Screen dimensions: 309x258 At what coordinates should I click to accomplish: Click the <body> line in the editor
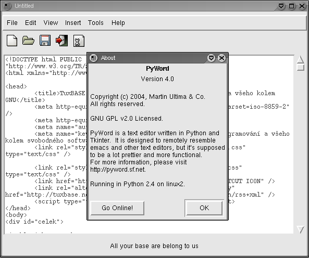coord(16,215)
